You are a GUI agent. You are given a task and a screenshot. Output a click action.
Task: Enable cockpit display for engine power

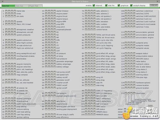point(54,13)
